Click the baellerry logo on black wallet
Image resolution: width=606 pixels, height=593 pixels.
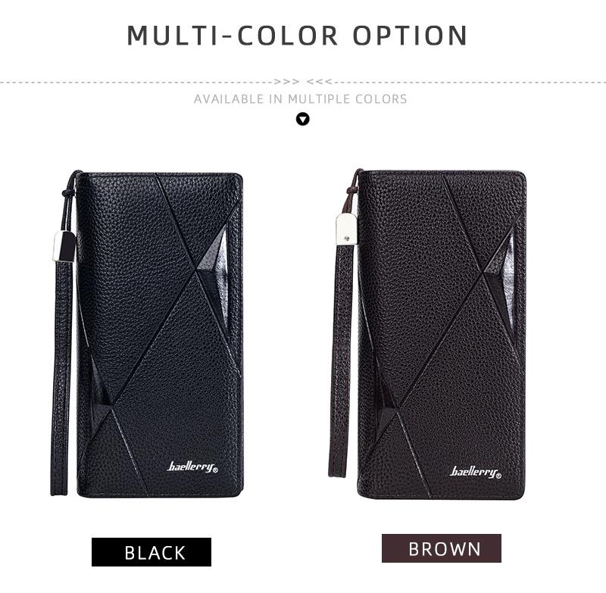[x=192, y=467]
